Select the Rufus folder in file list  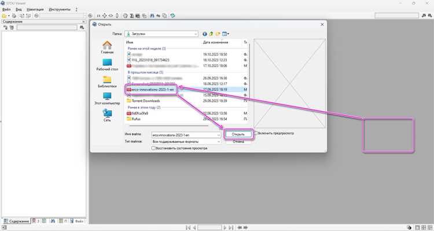[134, 119]
